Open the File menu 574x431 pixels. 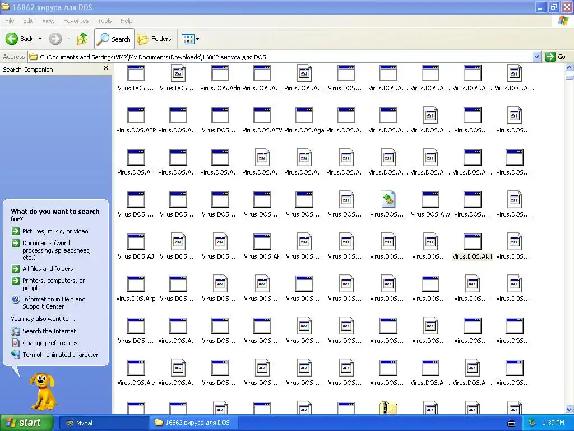tap(10, 21)
